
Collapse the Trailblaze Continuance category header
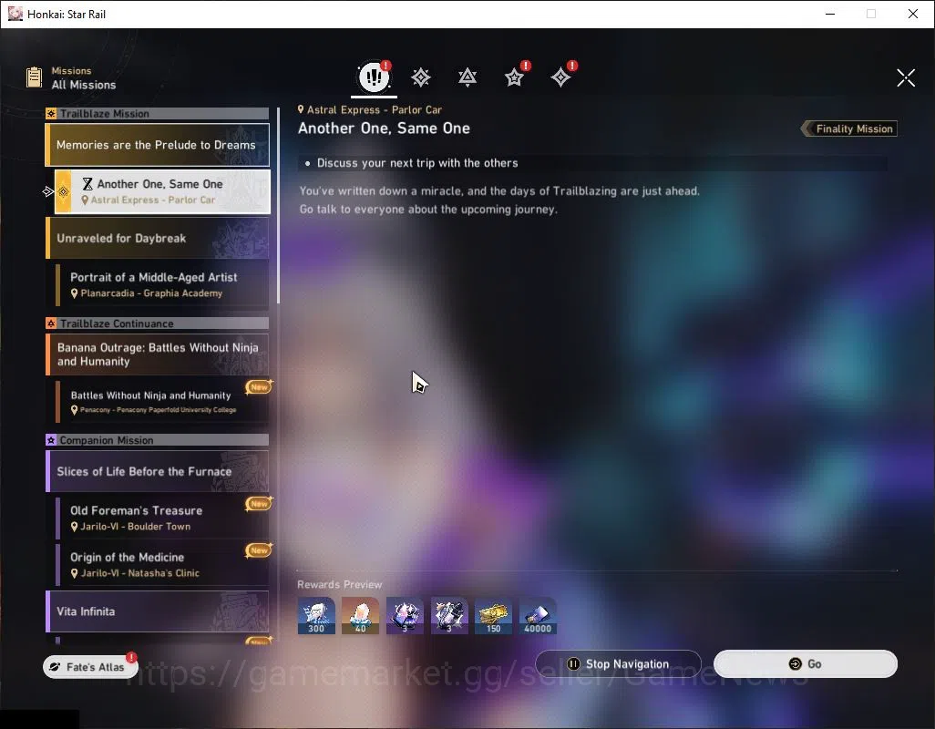tap(158, 323)
